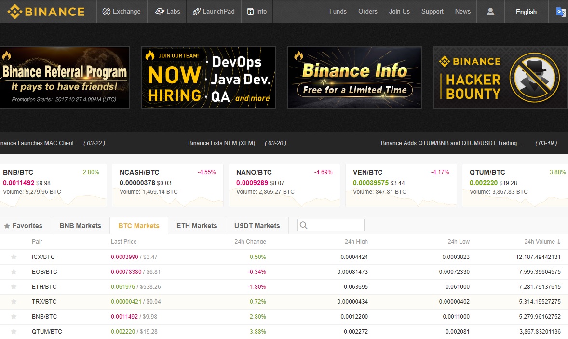This screenshot has height=339, width=568.
Task: Sort by 24h Volume column
Action: click(x=542, y=242)
